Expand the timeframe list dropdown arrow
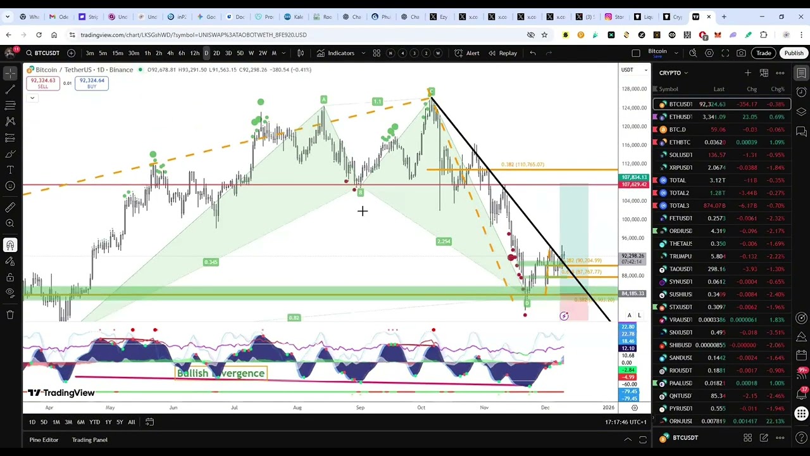Screen dimensions: 810x456 pyautogui.click(x=283, y=53)
